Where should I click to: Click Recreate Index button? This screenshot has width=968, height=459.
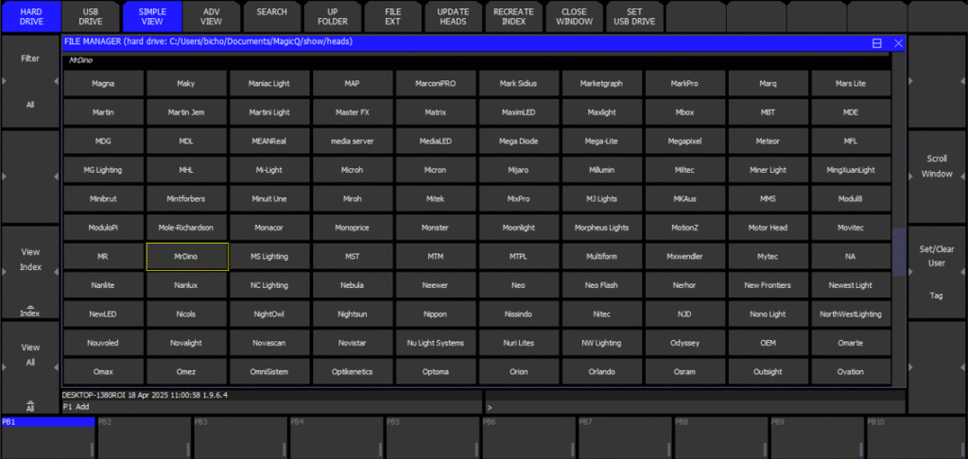(513, 16)
